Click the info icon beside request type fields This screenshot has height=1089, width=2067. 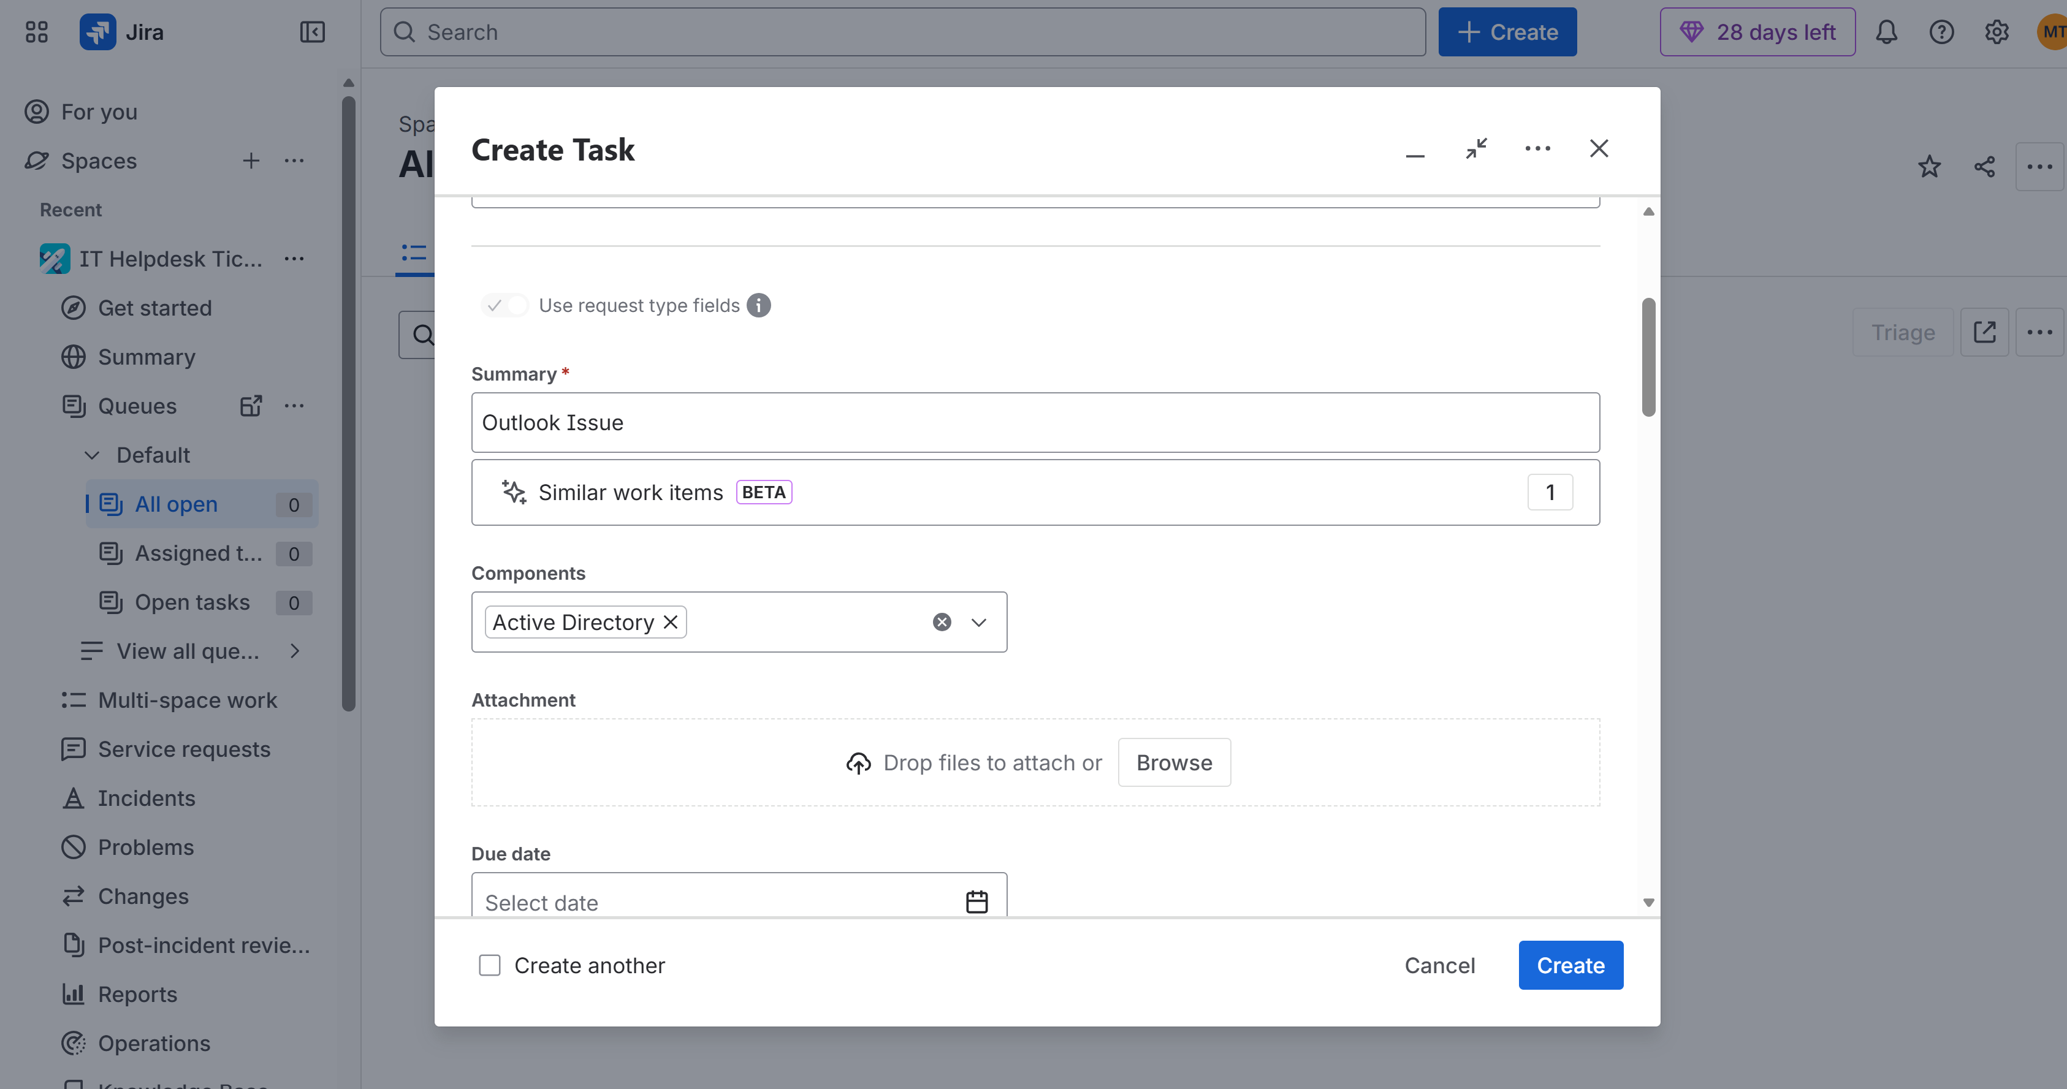(758, 306)
